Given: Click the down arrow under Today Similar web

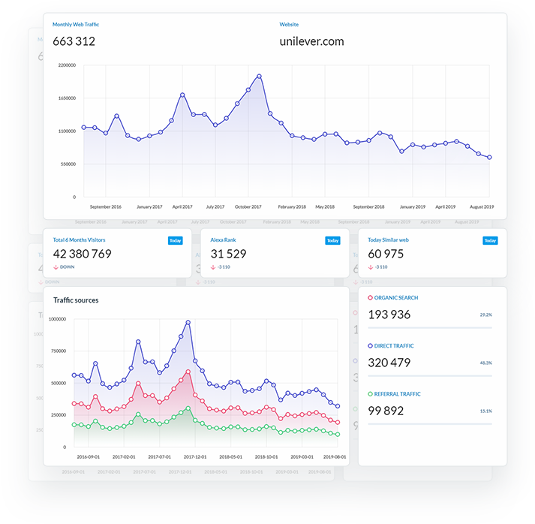Looking at the screenshot, I should (371, 267).
